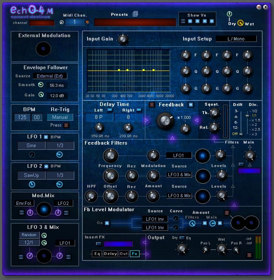
Task: Click the Midi Chan. 1 field
Action: [74, 22]
